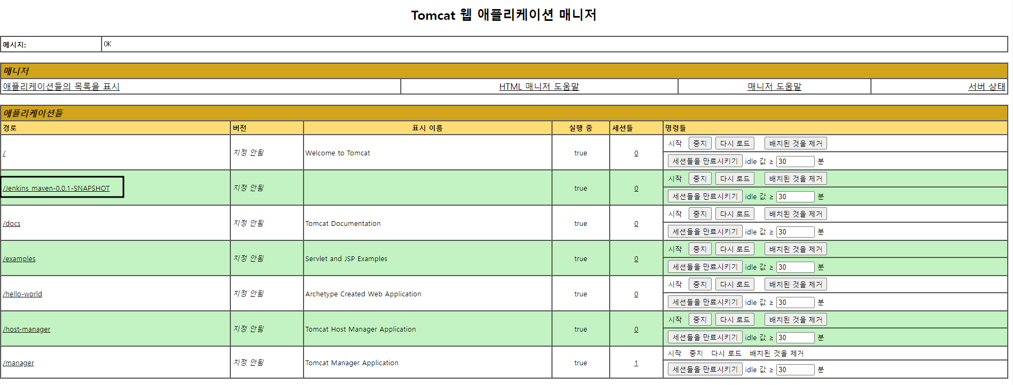The width and height of the screenshot is (1013, 385).
Task: Click the 표시 이름 column header
Action: [x=427, y=128]
